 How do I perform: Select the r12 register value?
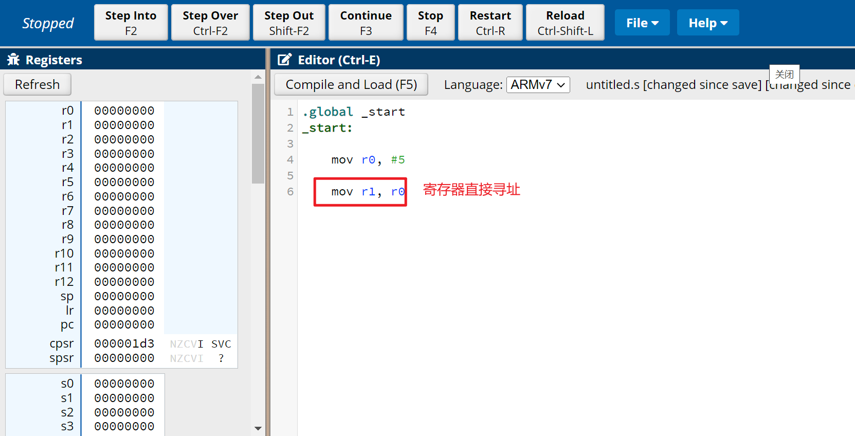[x=124, y=282]
